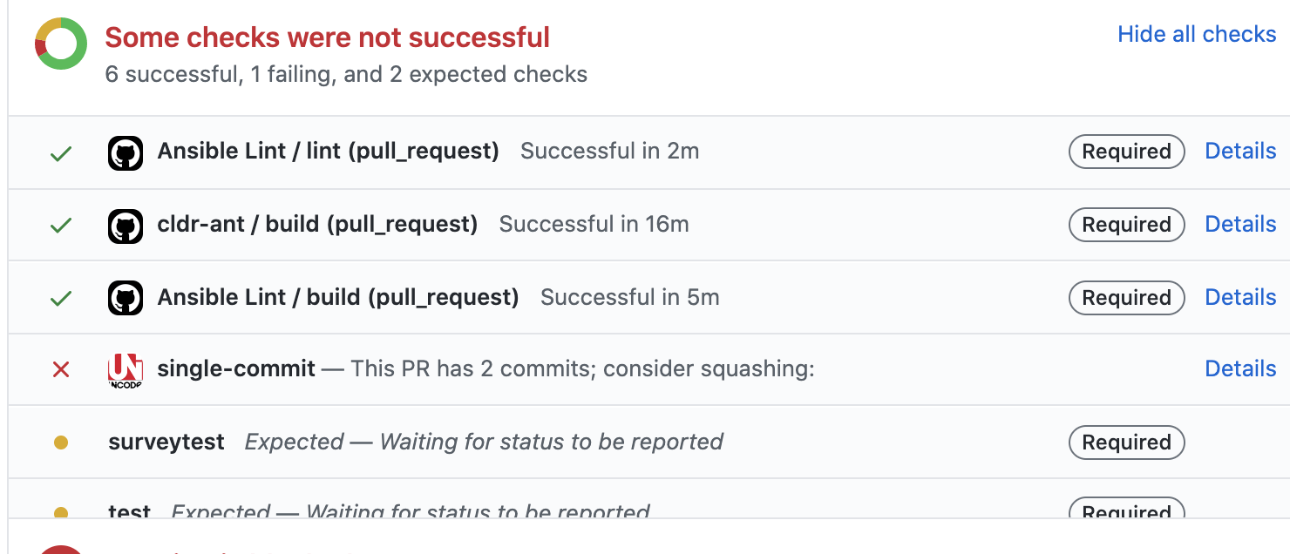This screenshot has width=1290, height=554.
Task: Click the GitHub Actions icon for Ansible Lint / lint
Action: point(126,151)
